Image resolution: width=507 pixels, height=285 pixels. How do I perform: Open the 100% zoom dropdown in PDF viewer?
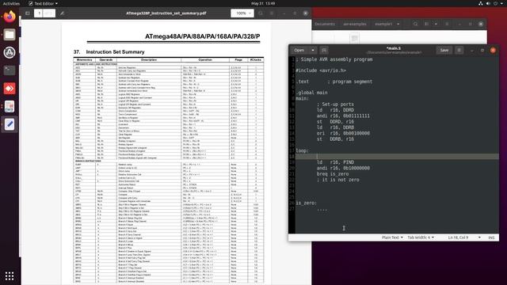pos(242,13)
